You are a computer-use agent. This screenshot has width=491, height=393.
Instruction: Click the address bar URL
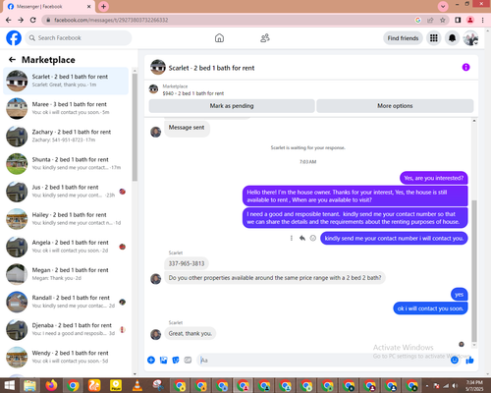pyautogui.click(x=111, y=20)
